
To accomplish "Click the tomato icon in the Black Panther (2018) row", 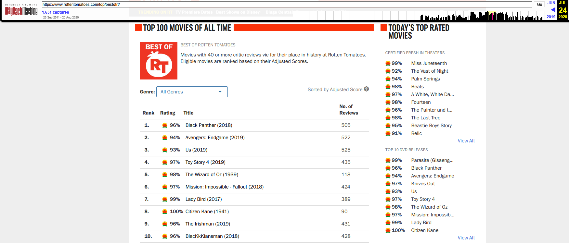I will 165,125.
